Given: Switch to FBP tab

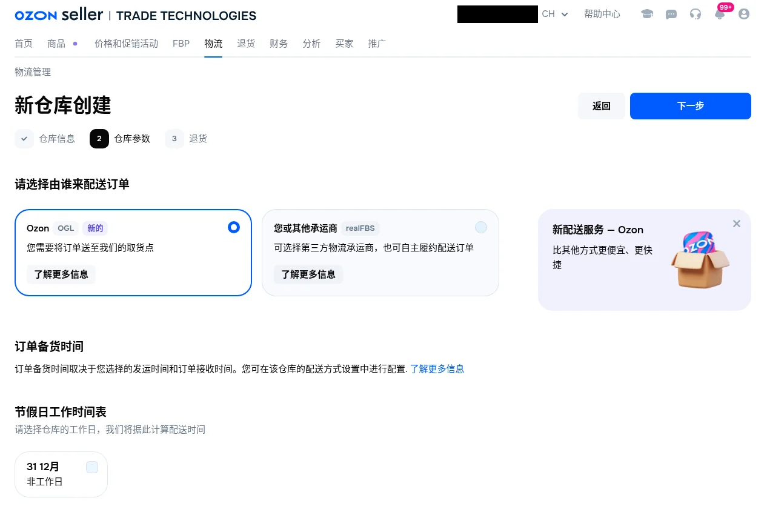Looking at the screenshot, I should pos(181,44).
